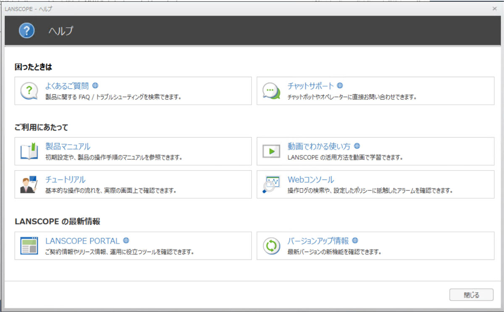
Task: Launch the チュートリアル link
Action: coord(65,180)
